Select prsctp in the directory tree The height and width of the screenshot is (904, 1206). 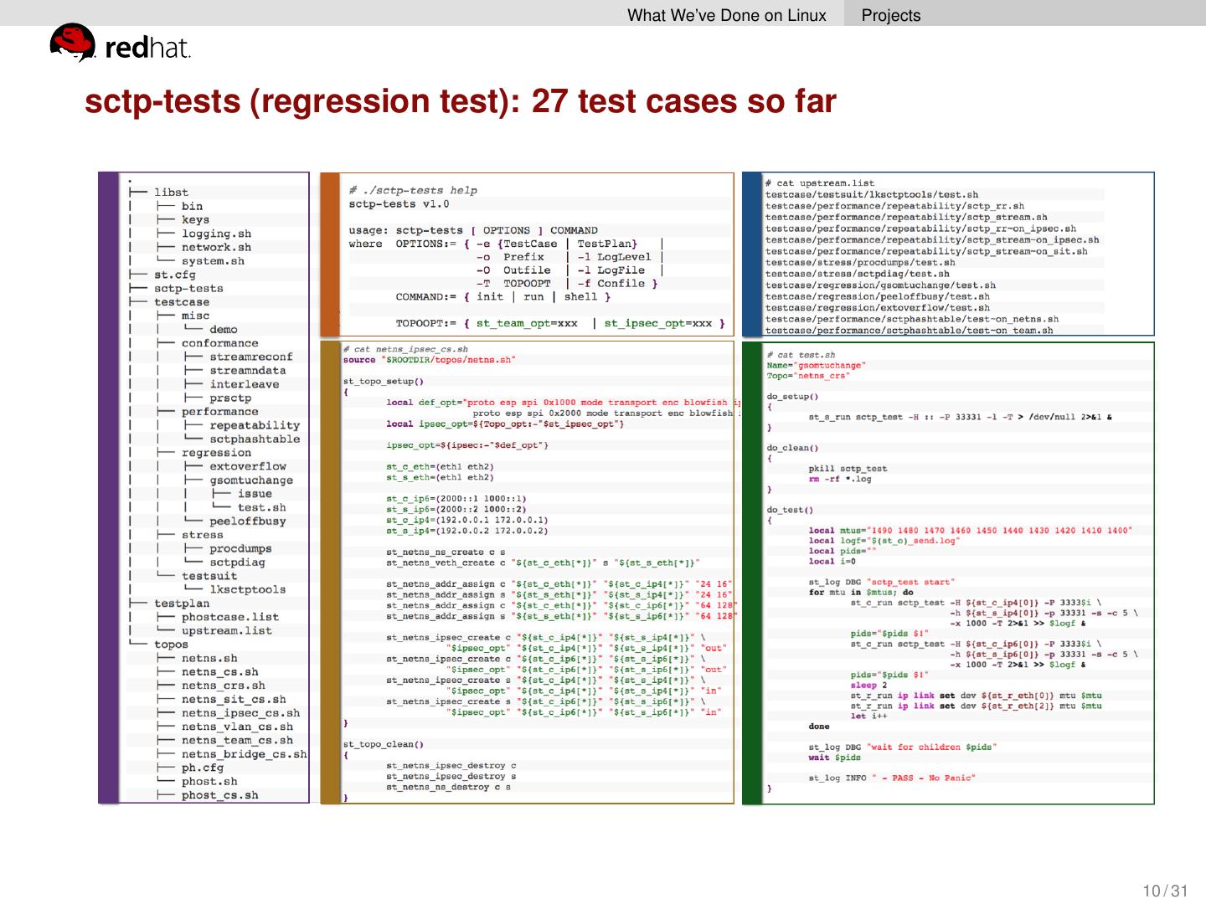coord(230,398)
